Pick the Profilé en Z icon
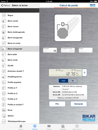 point(4,99)
